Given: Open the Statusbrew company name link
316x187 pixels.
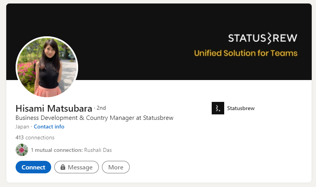Looking at the screenshot, I should coord(241,108).
